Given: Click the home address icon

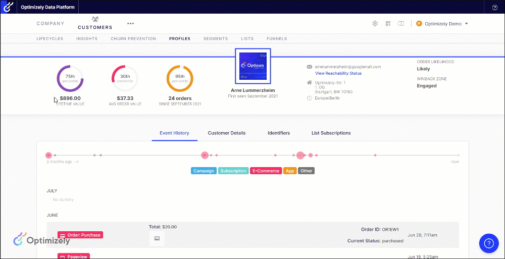Looking at the screenshot, I should 310,83.
